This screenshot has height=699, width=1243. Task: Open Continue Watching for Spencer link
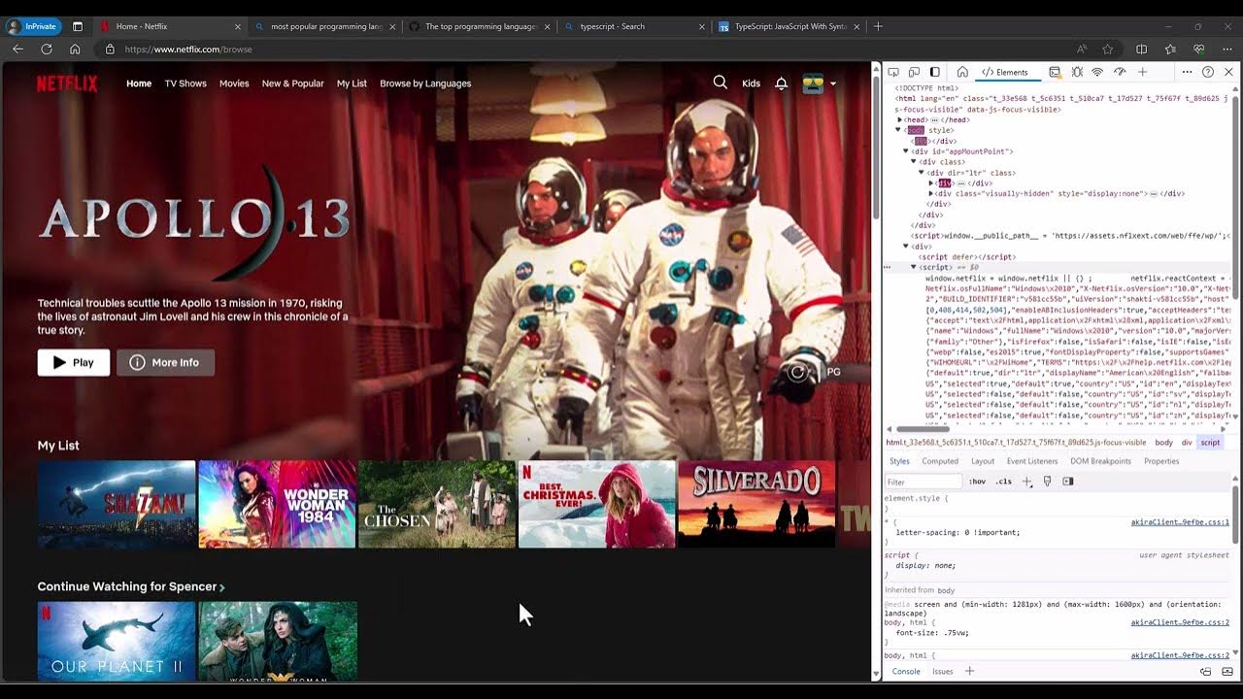click(x=131, y=586)
